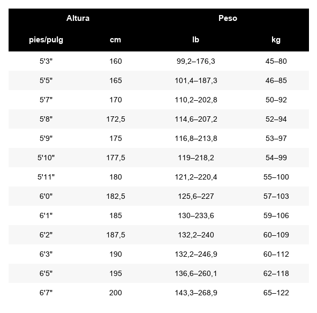317x313 pixels.
Task: Select the 6'1" height cell
Action: [x=46, y=215]
